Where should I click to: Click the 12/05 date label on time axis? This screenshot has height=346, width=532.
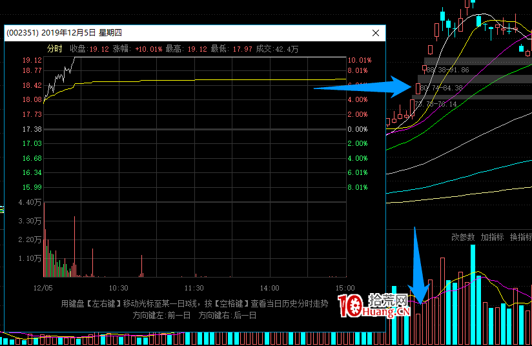(43, 288)
